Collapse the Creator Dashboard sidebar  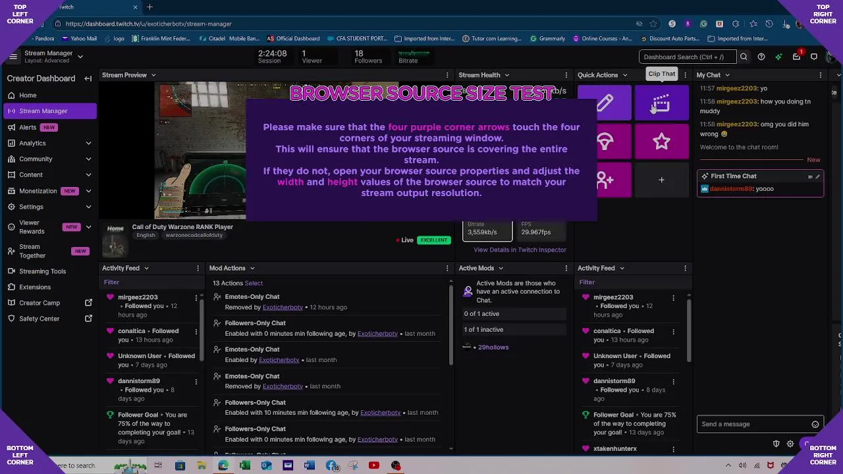pos(88,78)
